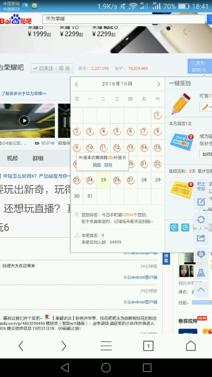Click the 签到排名 location pin icon
212x377 pixels.
click(77, 214)
